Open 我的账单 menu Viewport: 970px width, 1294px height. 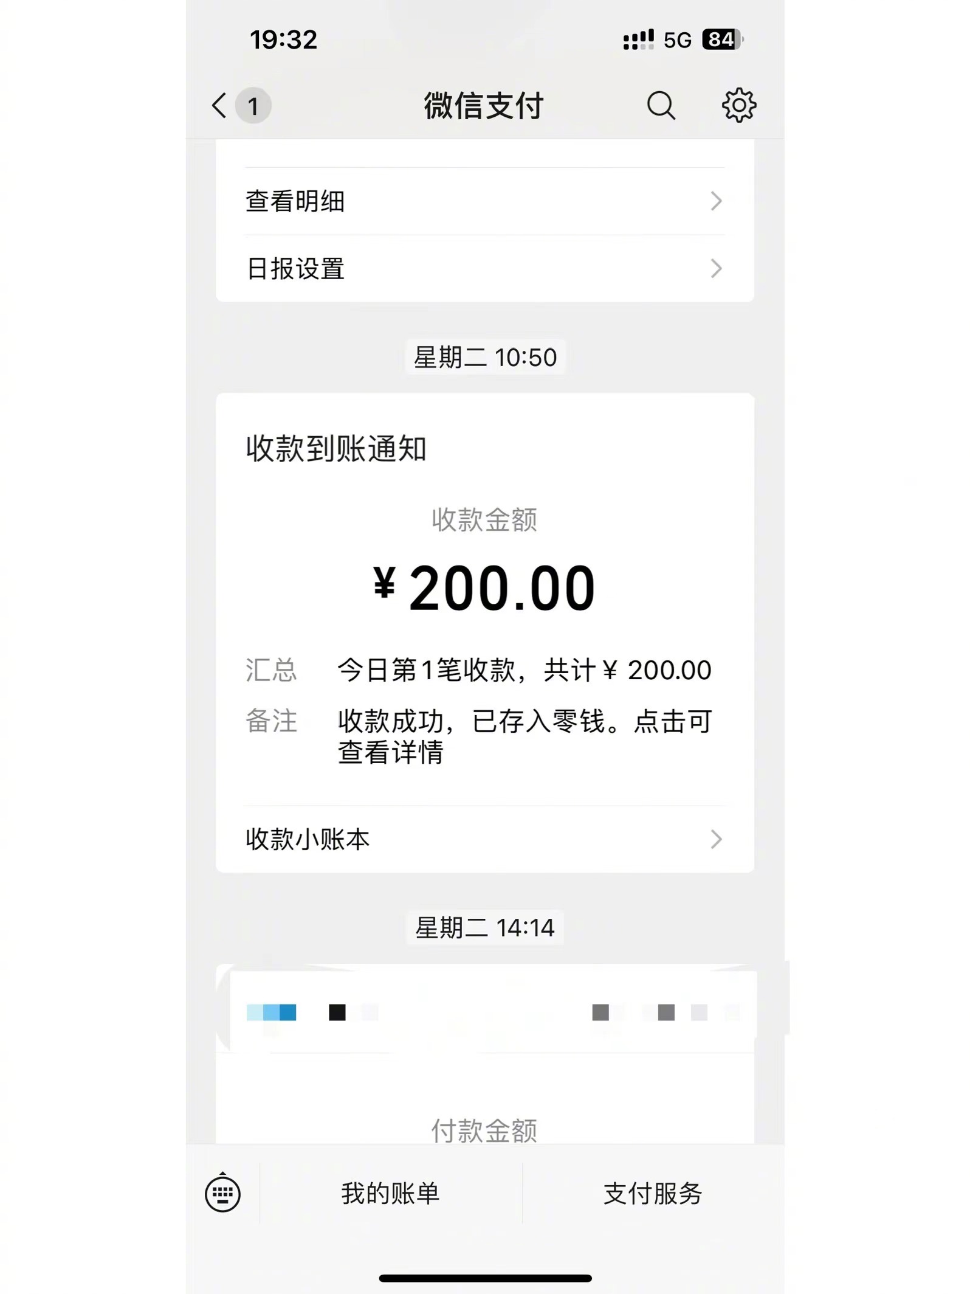[x=390, y=1193]
